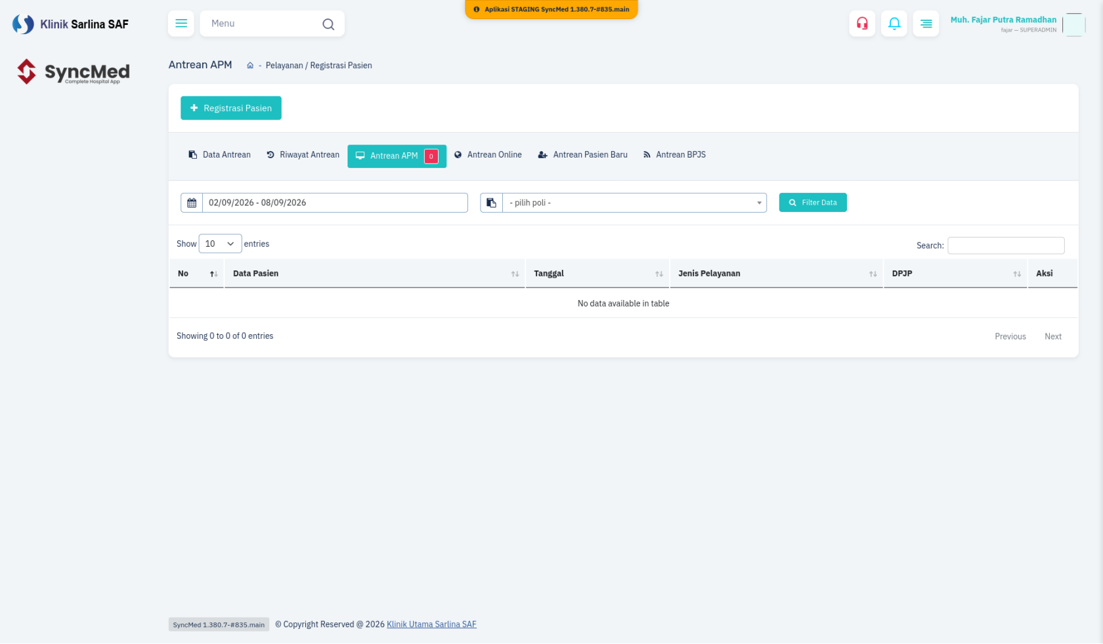The image size is (1103, 644).
Task: Click the user avatar picture
Action: (x=1073, y=25)
